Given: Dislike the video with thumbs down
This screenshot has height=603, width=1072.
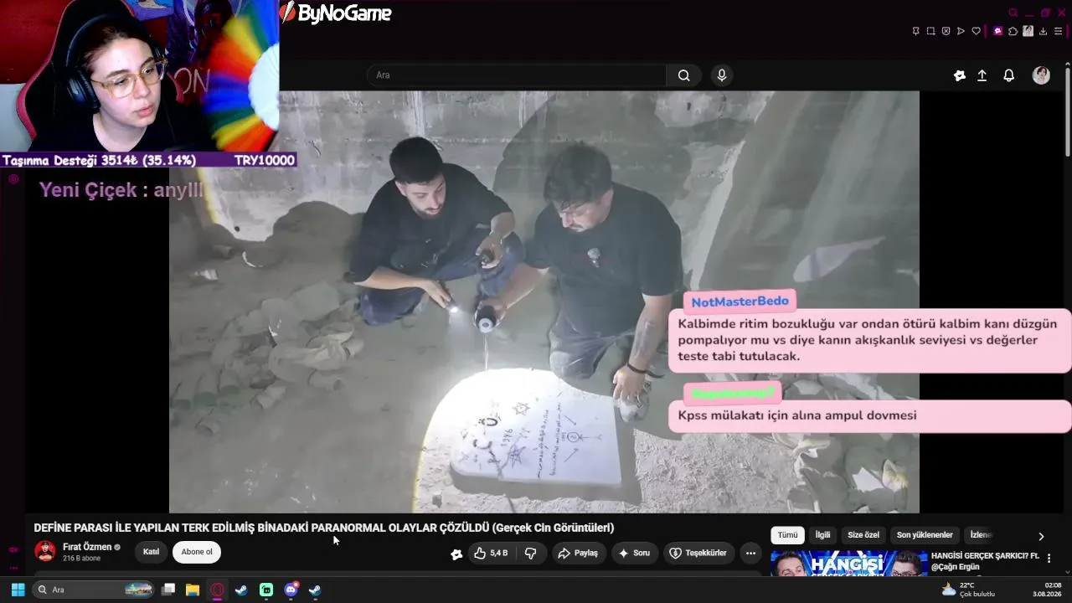Looking at the screenshot, I should tap(530, 553).
